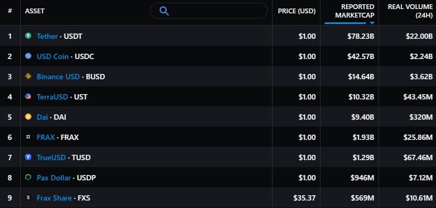The height and width of the screenshot is (208, 436).
Task: Click the TrueUSD logo icon
Action: 28,157
